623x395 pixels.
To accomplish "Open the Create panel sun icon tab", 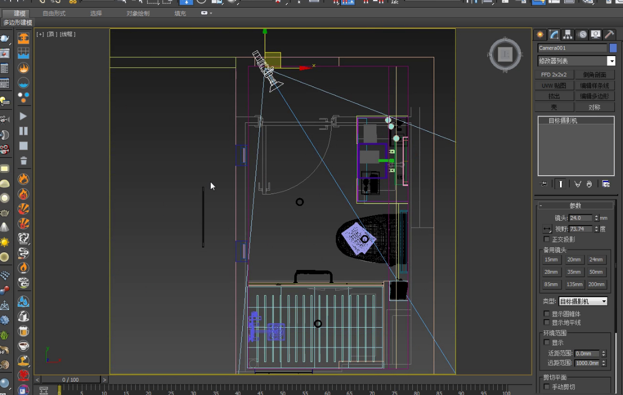I will (540, 35).
